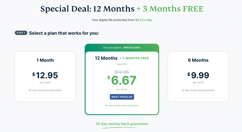Click the '+ 3 MONTHS FREE' card label
Screen dimensions: 242x132
point(134,58)
